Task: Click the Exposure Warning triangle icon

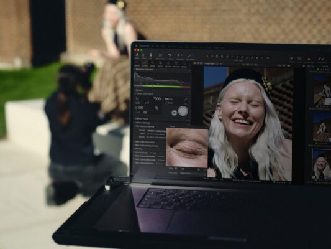Action: (x=309, y=59)
